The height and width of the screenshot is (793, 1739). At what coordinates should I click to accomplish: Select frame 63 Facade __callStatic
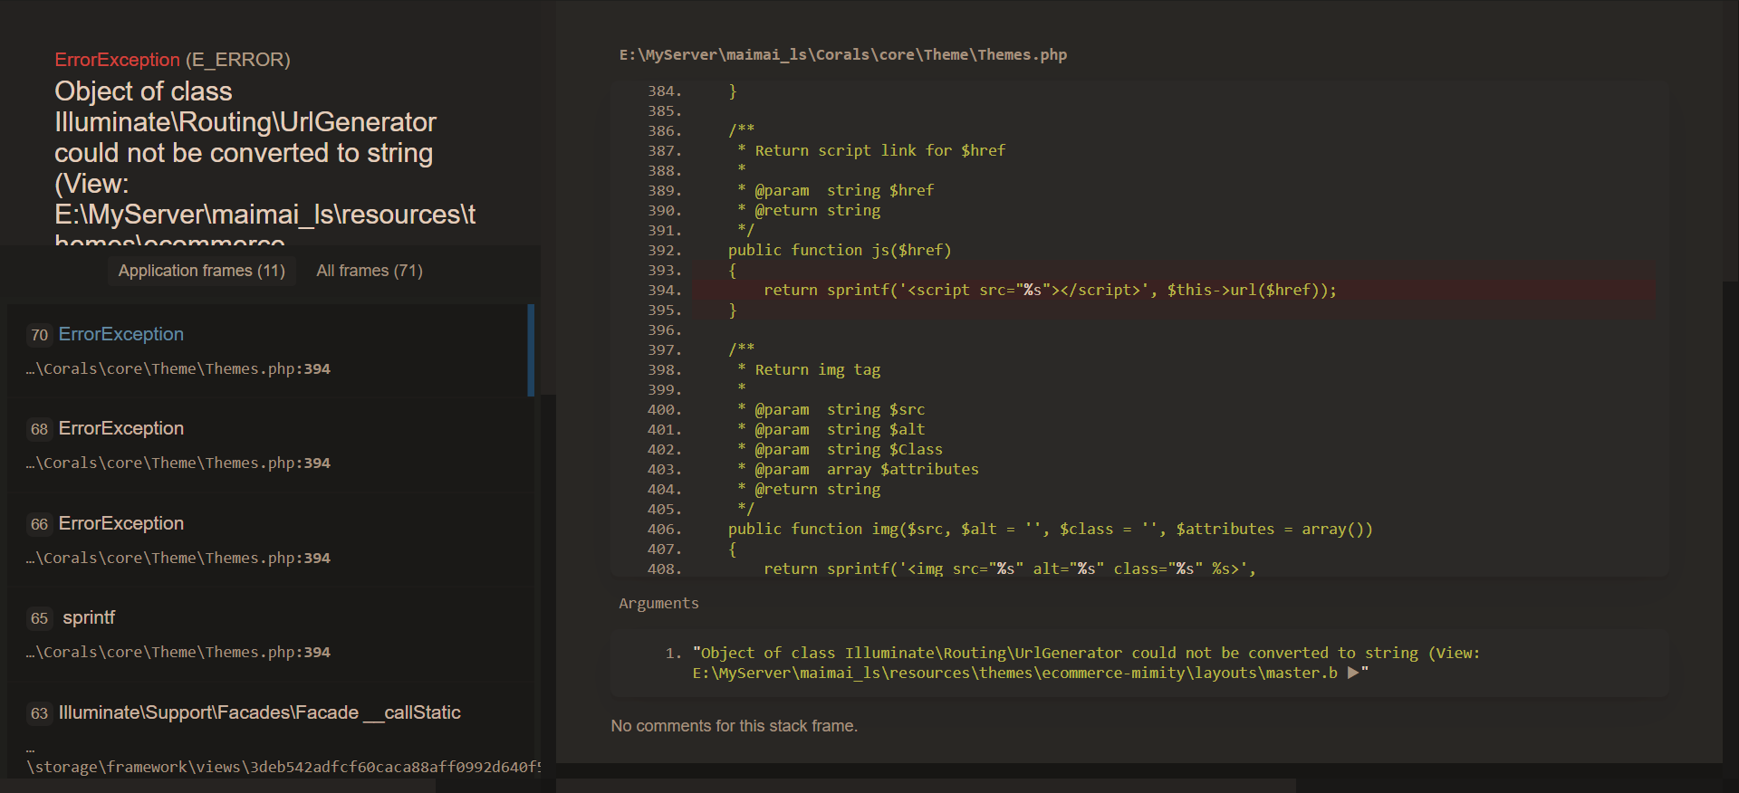(x=269, y=730)
